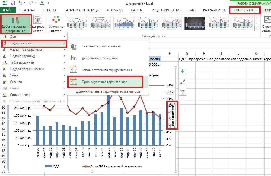Switch to the ДАННЫЕ tab
The height and width of the screenshot is (176, 271).
click(x=137, y=10)
